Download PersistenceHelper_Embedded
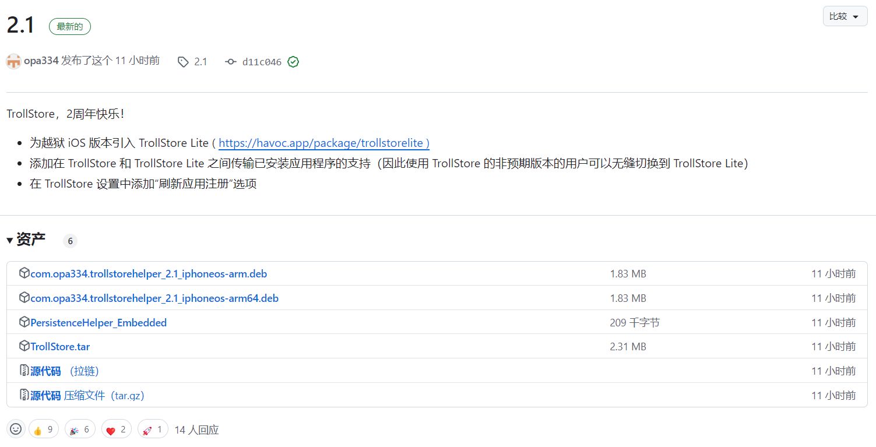This screenshot has height=447, width=876. (98, 322)
